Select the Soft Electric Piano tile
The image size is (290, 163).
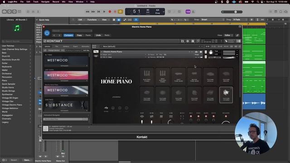tap(163, 76)
